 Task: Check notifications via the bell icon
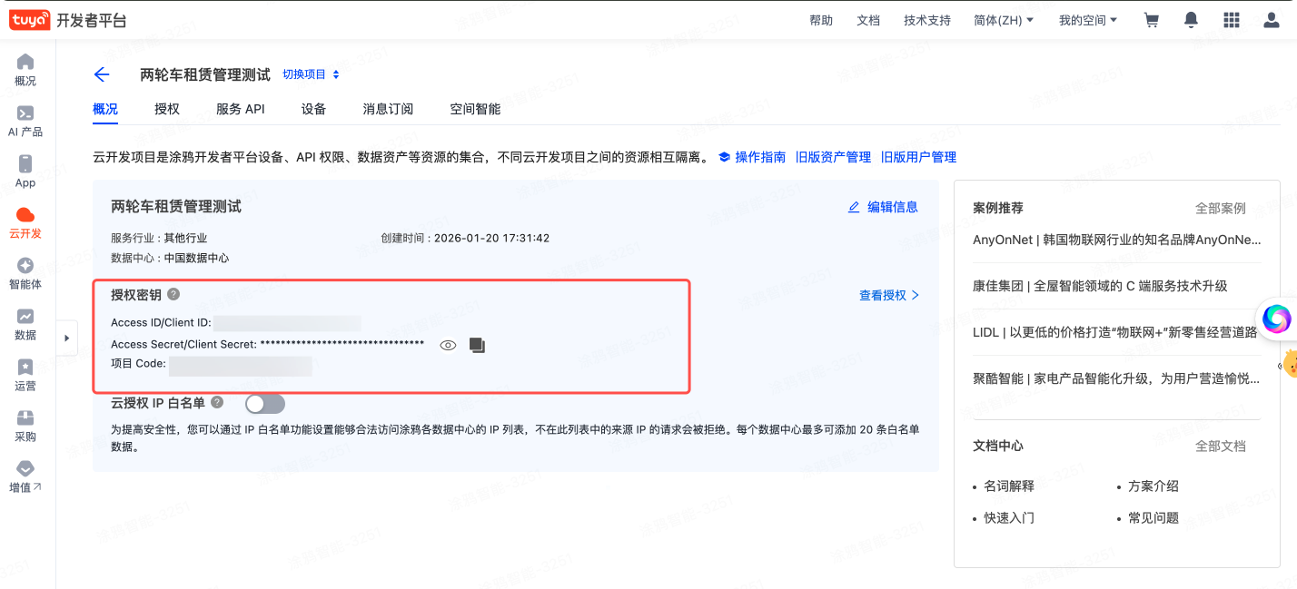[x=1191, y=19]
